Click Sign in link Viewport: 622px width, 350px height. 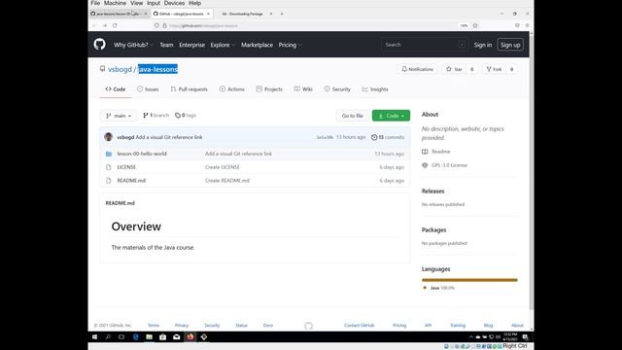pos(483,45)
